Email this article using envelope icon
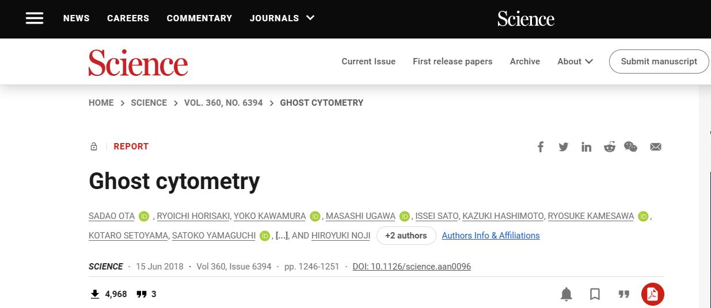Image resolution: width=711 pixels, height=308 pixels. click(656, 147)
